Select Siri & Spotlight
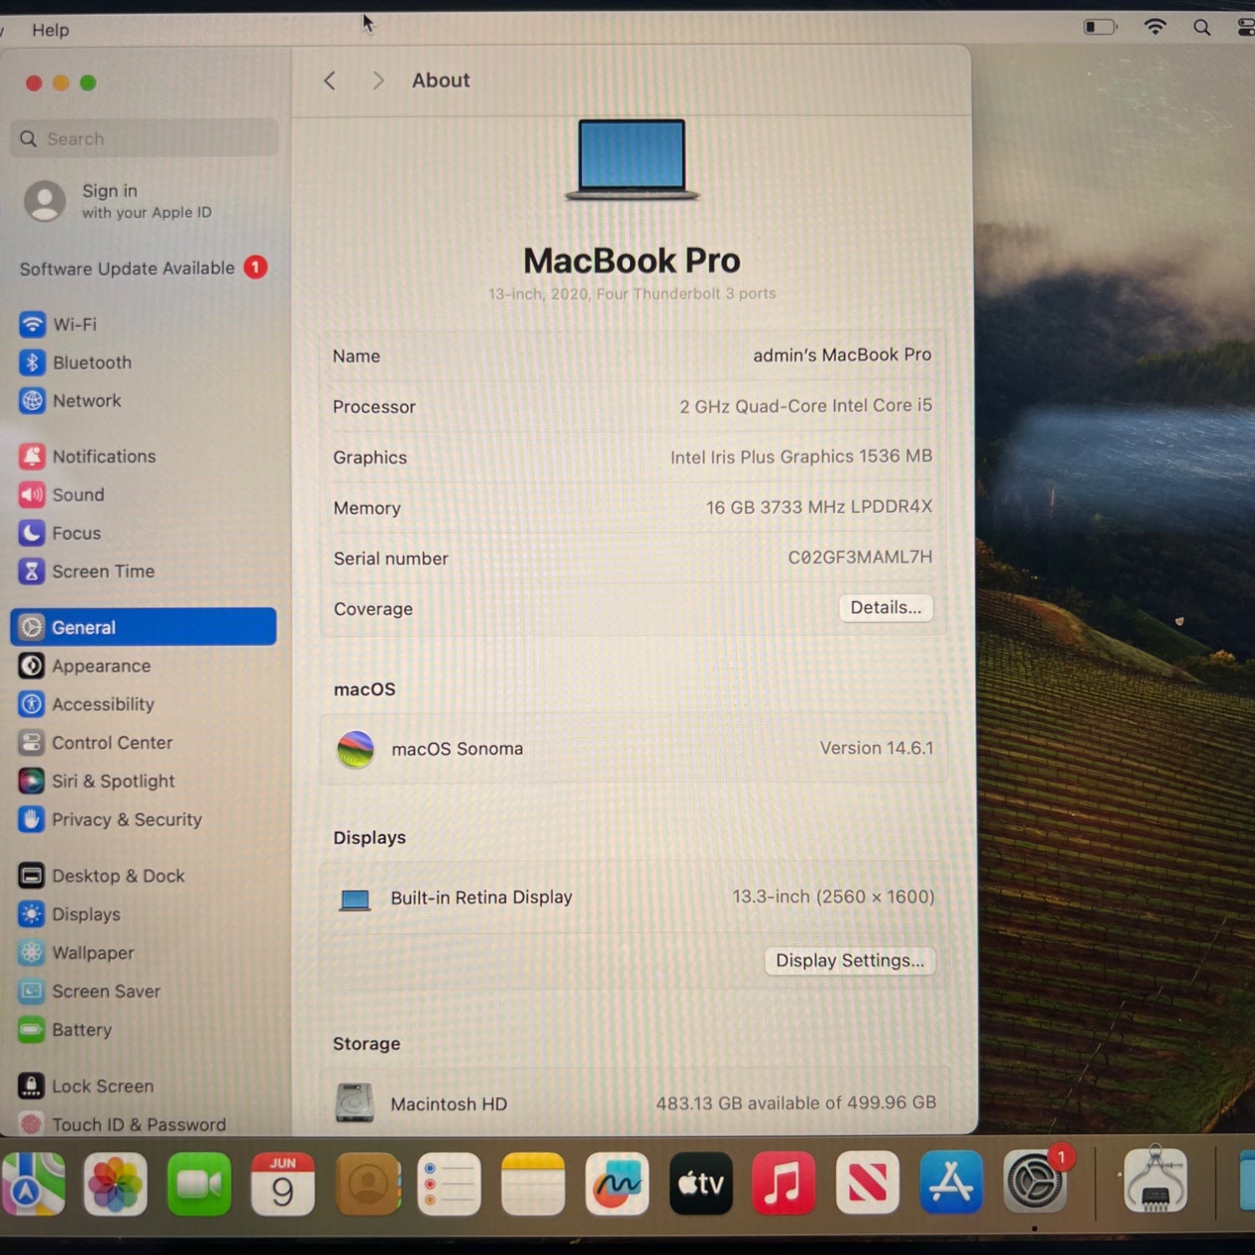The width and height of the screenshot is (1255, 1255). 97,781
